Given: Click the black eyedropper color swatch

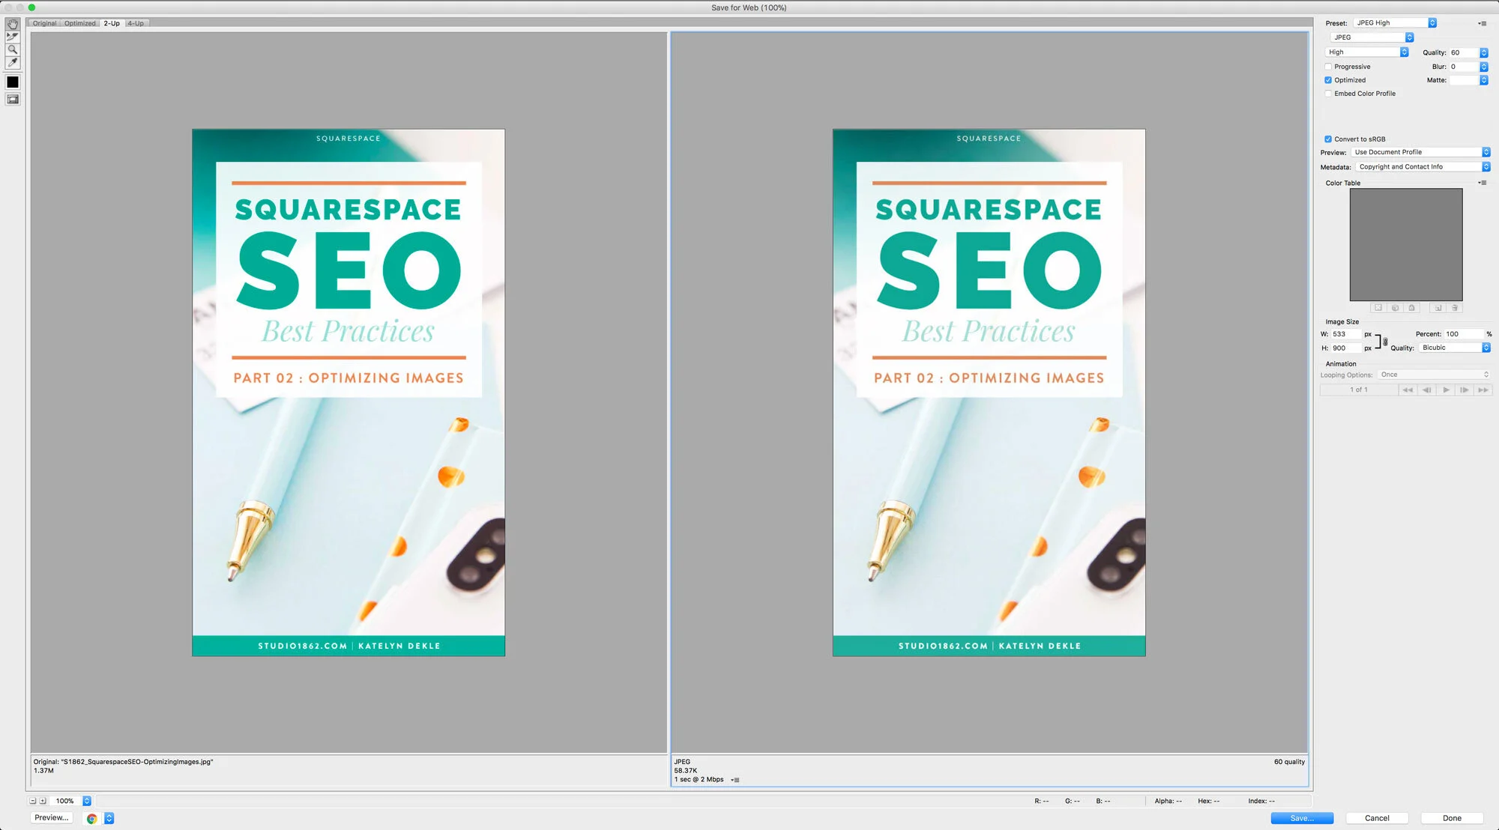Looking at the screenshot, I should click(13, 82).
